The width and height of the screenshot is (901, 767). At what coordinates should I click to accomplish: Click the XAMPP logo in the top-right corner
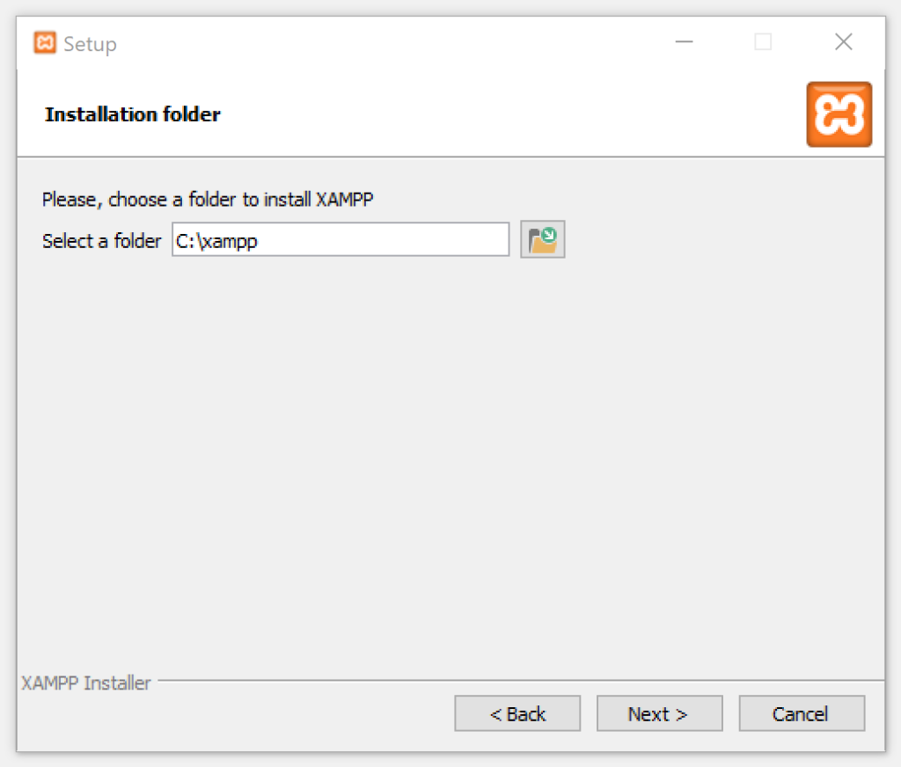point(838,114)
